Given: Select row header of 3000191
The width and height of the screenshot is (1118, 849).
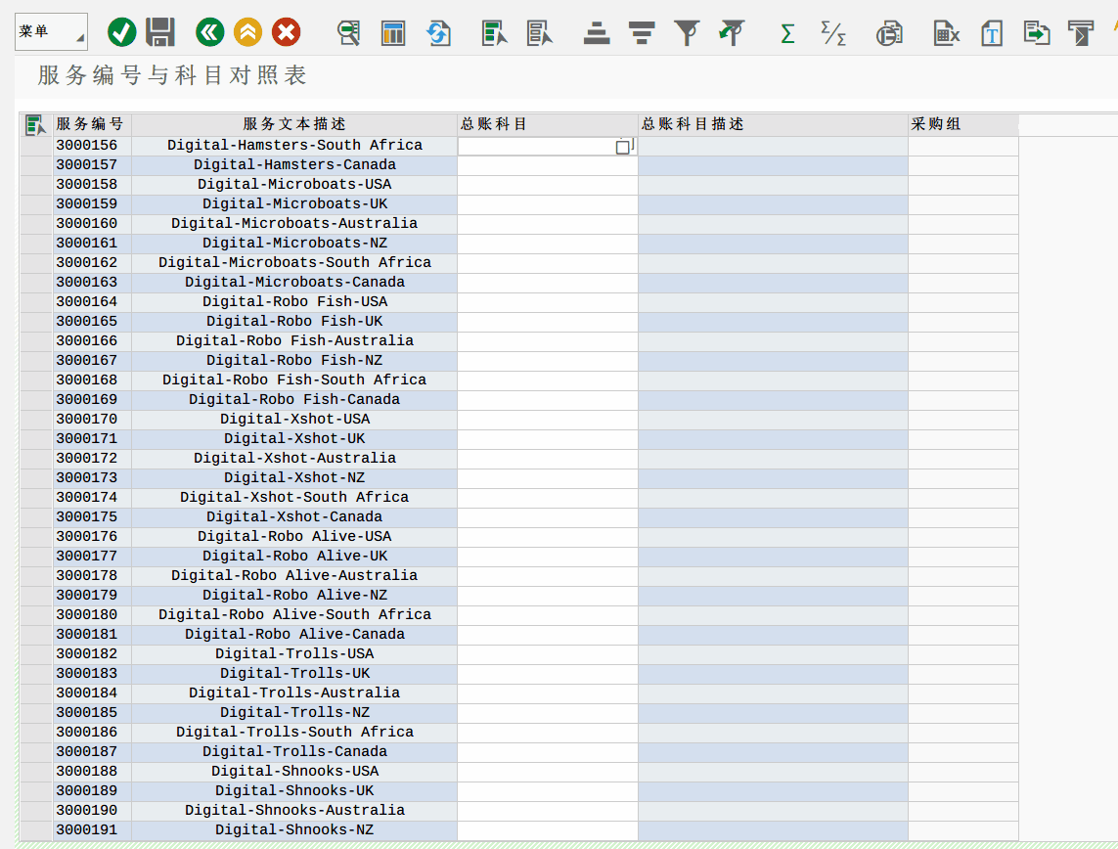Looking at the screenshot, I should 35,829.
